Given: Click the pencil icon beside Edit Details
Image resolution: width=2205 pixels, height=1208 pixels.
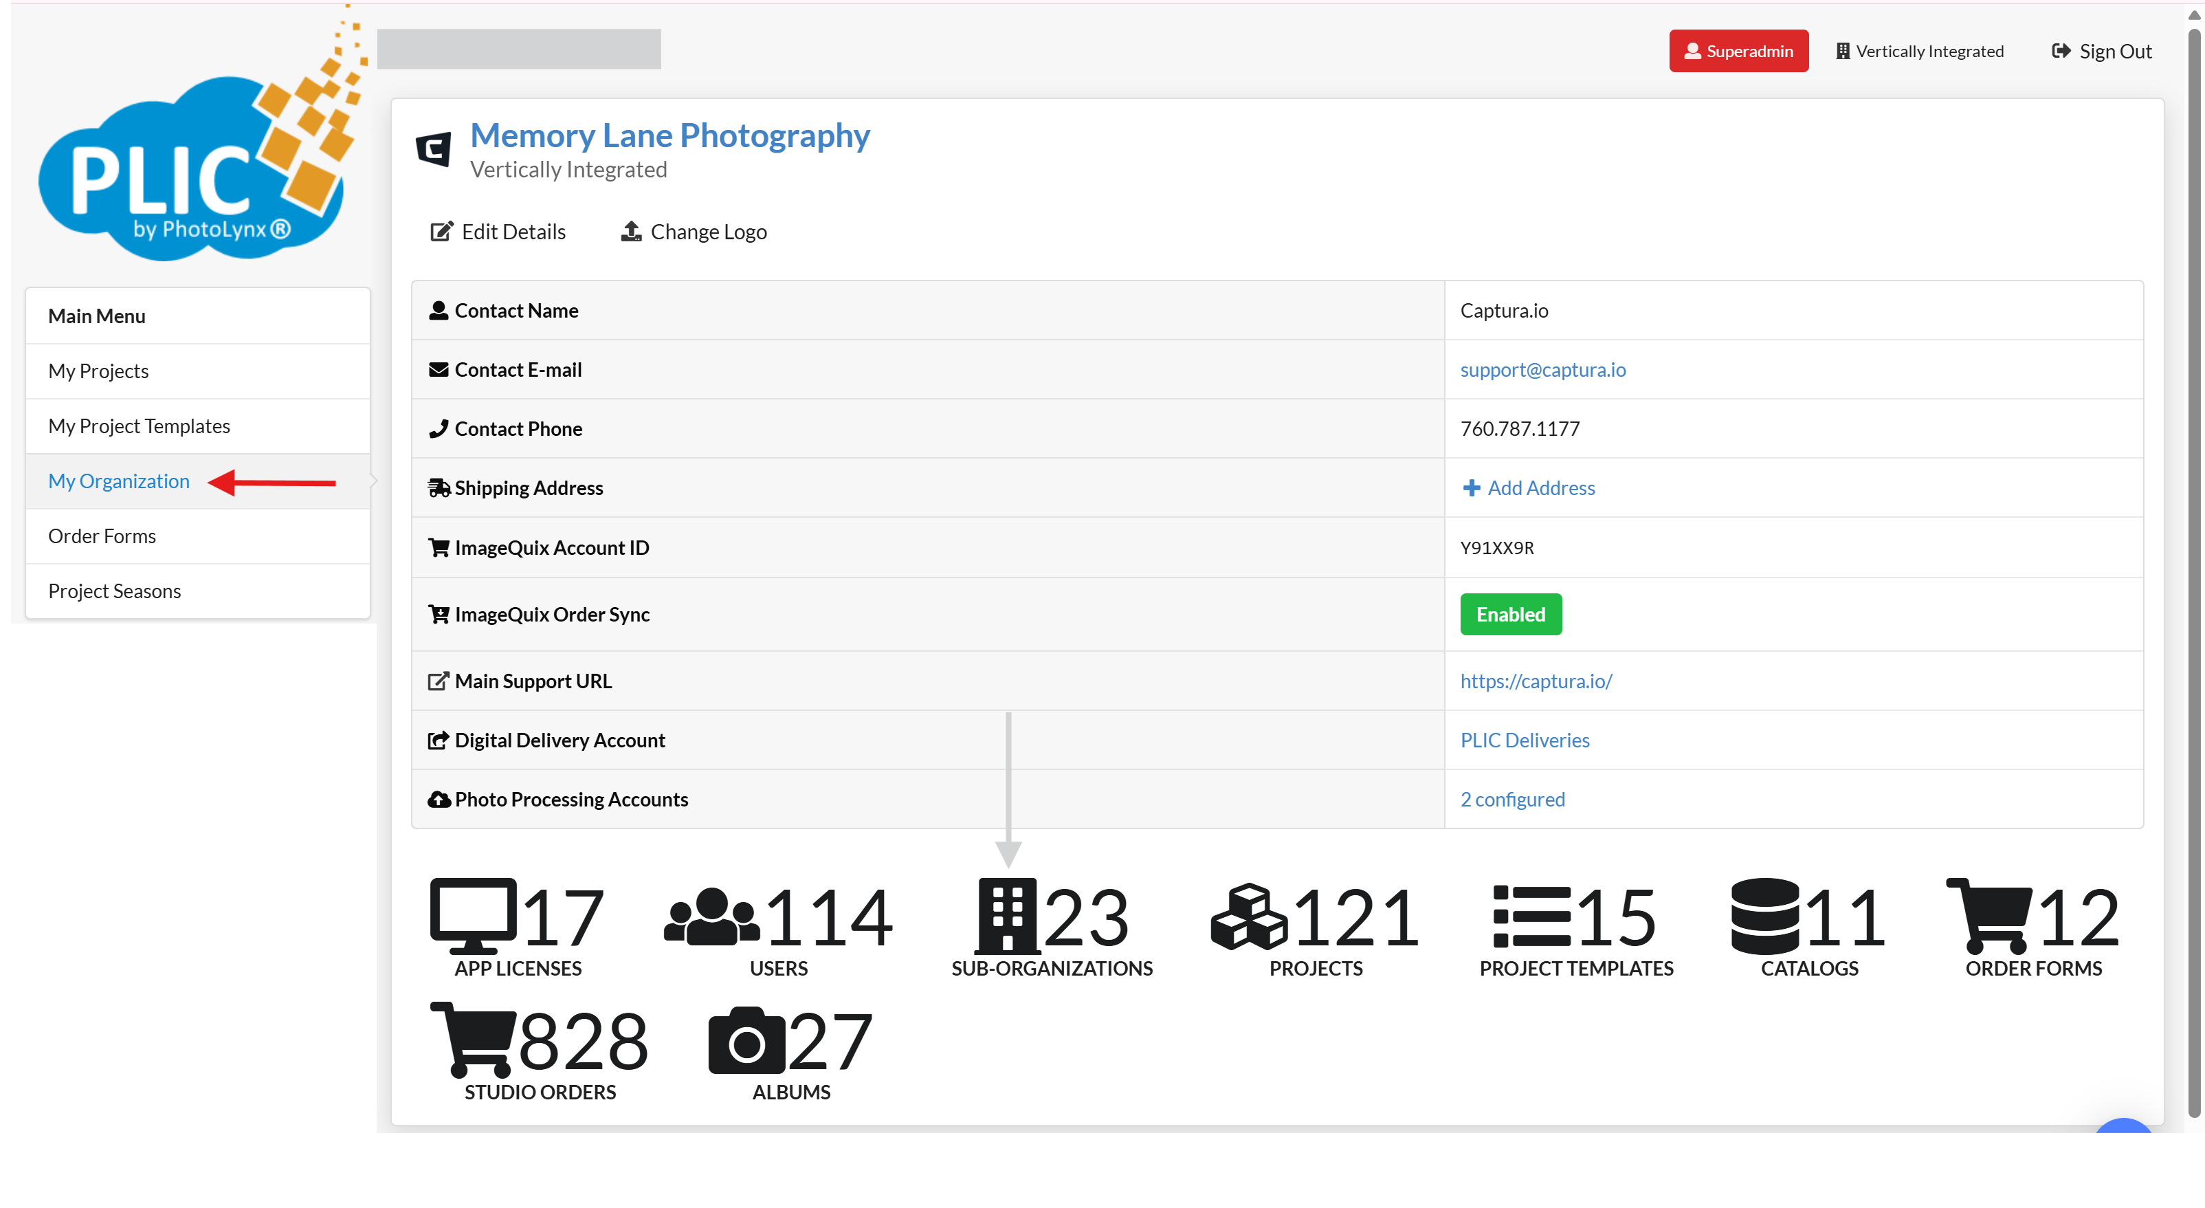Looking at the screenshot, I should 441,231.
